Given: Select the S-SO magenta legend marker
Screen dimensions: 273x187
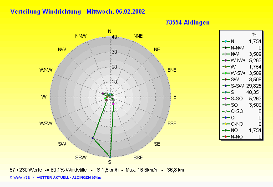Looking at the screenshot, I should [x=226, y=98].
